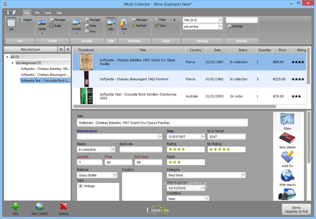Open the Tools menu

coord(48,13)
